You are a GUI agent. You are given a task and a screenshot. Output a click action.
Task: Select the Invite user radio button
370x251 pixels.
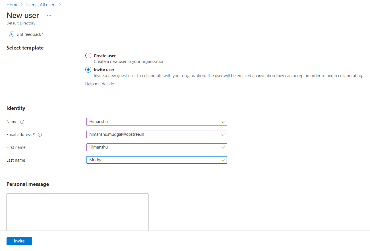(88, 70)
